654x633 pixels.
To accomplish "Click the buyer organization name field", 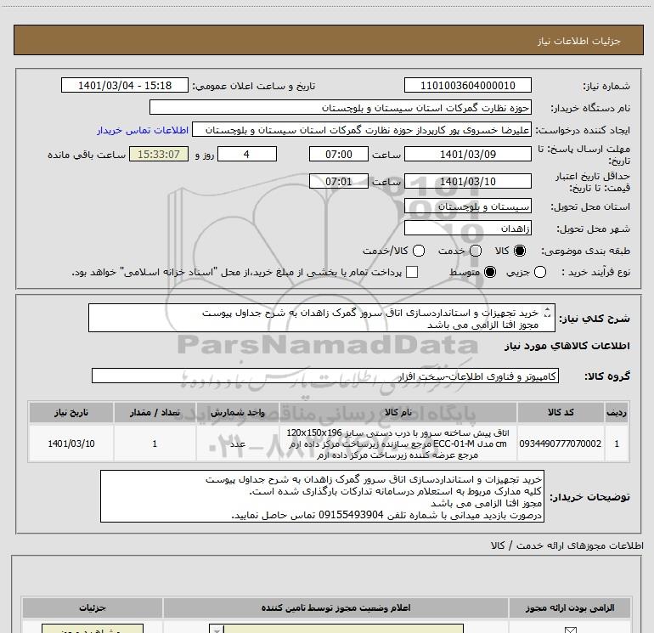I will [341, 107].
